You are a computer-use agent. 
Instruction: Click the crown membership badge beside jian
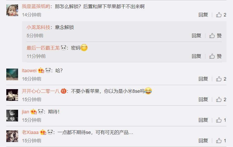tap(34, 112)
